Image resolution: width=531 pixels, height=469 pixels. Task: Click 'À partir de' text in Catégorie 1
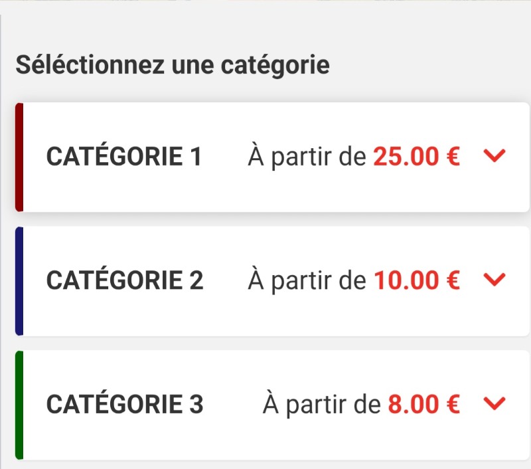[x=307, y=157]
